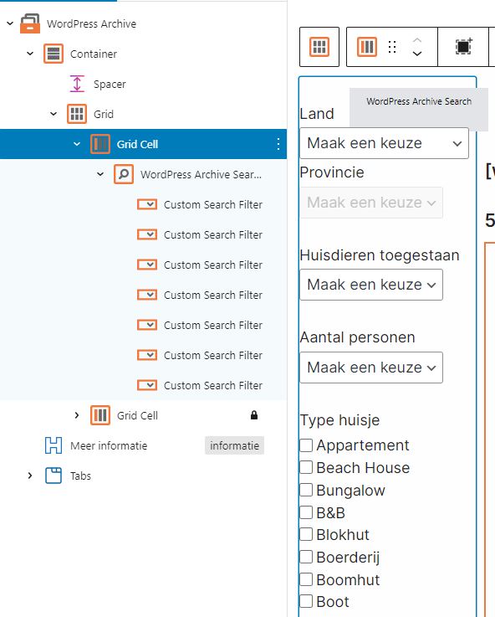This screenshot has width=495, height=617.
Task: Click the informatie anchor badge
Action: click(x=234, y=446)
